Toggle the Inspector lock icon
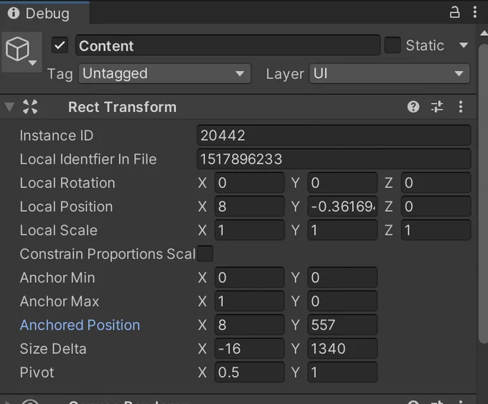This screenshot has width=488, height=404. 455,12
